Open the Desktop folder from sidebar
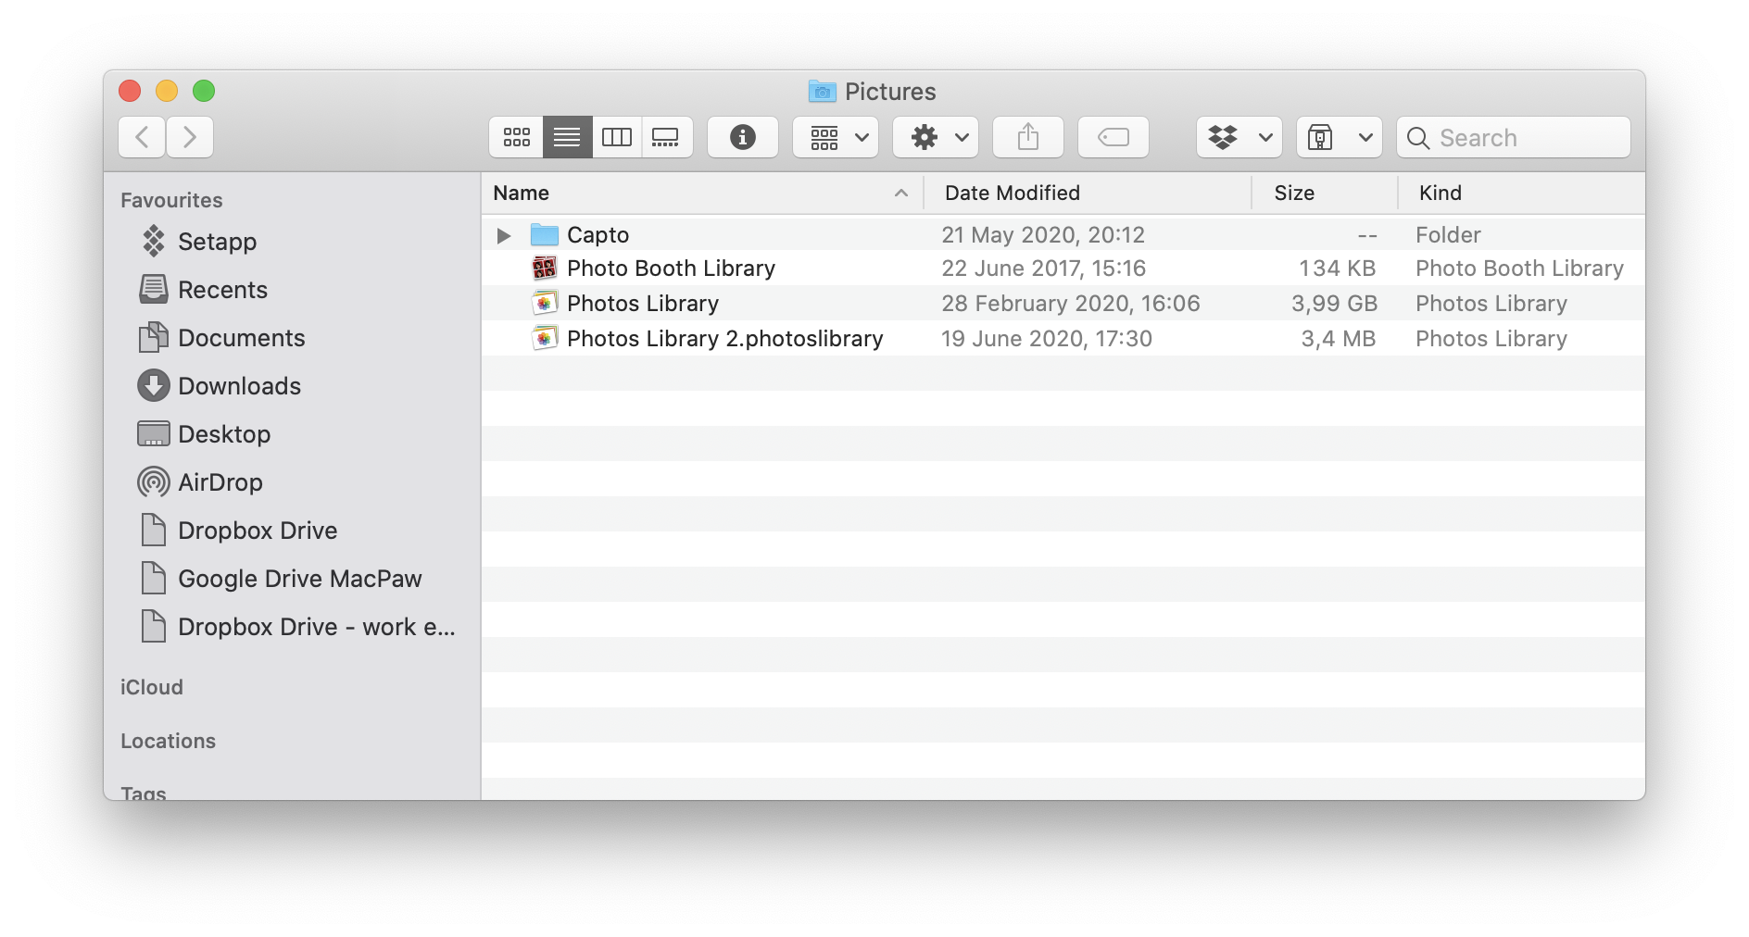 (x=224, y=433)
